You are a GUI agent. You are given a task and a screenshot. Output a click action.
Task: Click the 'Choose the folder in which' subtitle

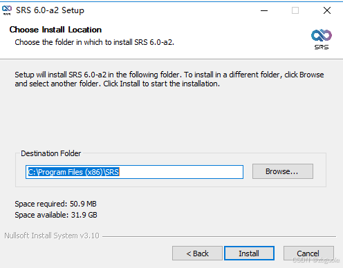pyautogui.click(x=95, y=42)
